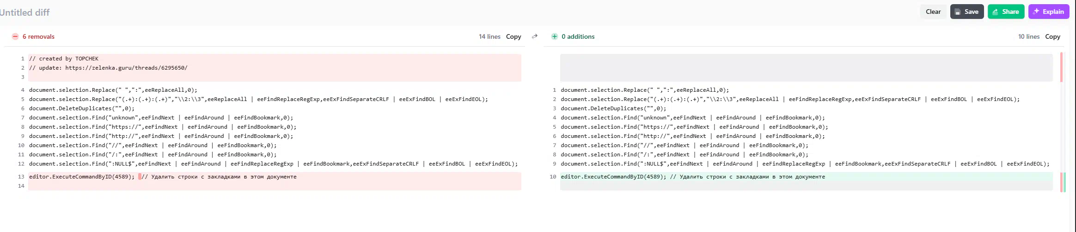Open the Explain AI feature
The image size is (1076, 232).
pos(1048,12)
